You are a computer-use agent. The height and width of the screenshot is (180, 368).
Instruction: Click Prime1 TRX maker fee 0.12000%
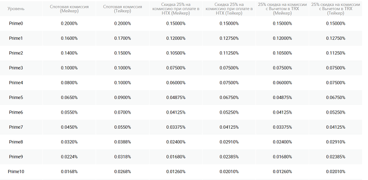(x=282, y=38)
